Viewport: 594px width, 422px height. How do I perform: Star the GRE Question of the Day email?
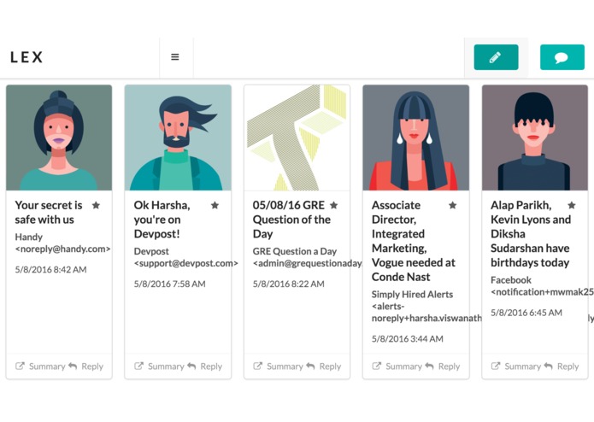tap(333, 205)
